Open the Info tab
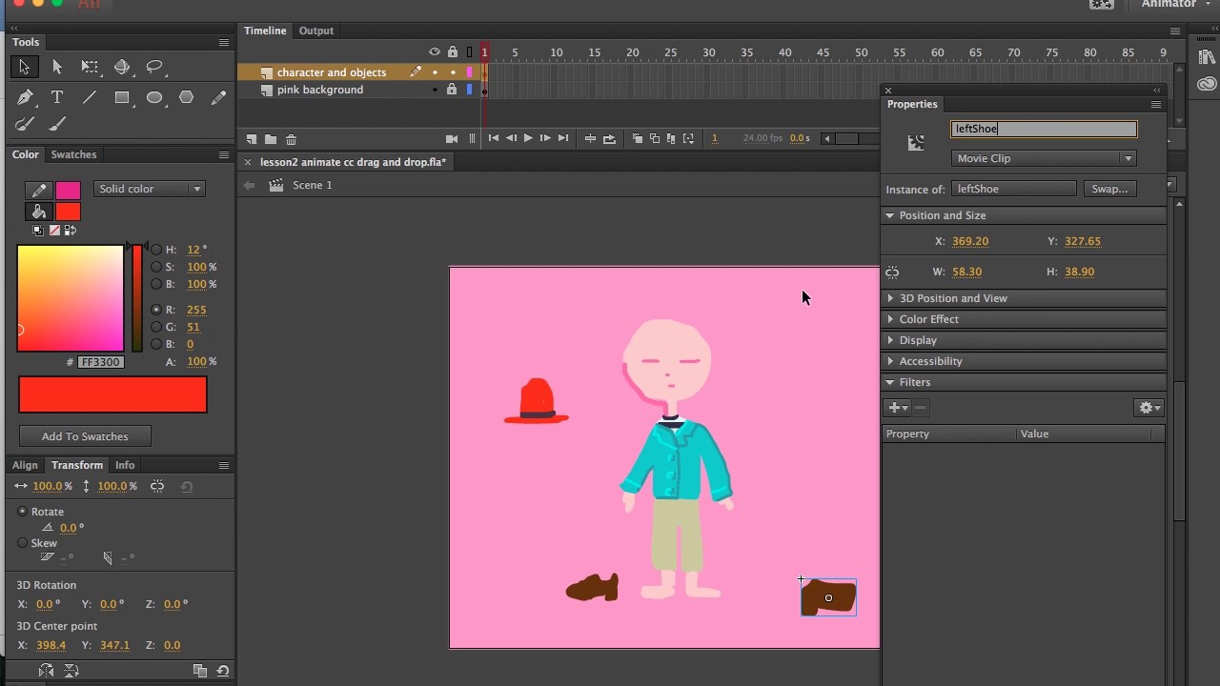 (x=125, y=465)
